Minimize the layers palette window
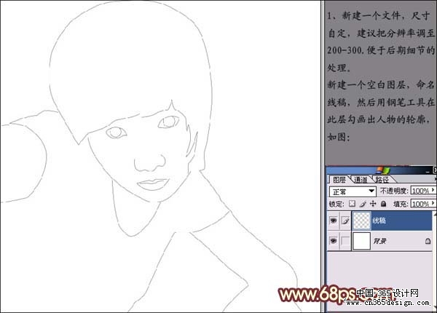The image size is (437, 313). click(x=428, y=171)
